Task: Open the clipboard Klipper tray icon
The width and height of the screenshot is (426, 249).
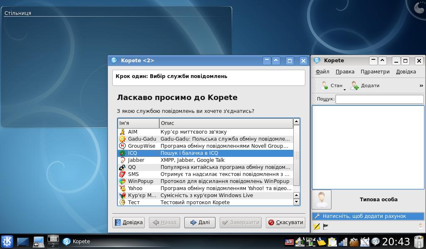Action: pyautogui.click(x=332, y=242)
